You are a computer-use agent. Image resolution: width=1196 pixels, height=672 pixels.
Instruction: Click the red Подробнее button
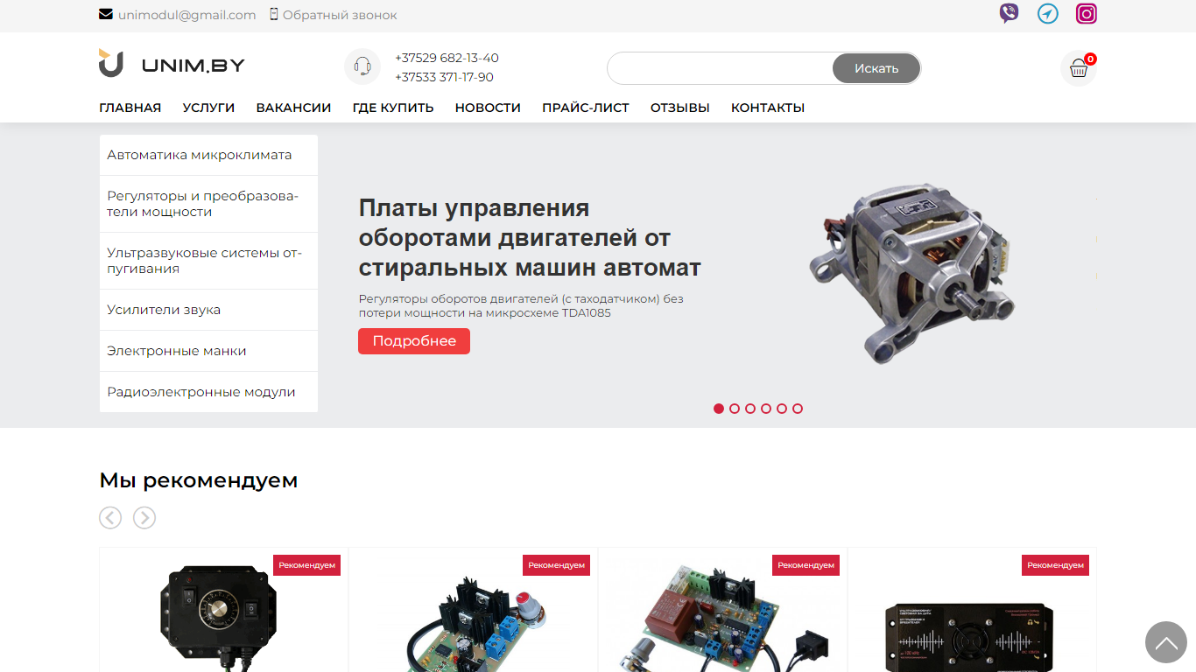[414, 341]
